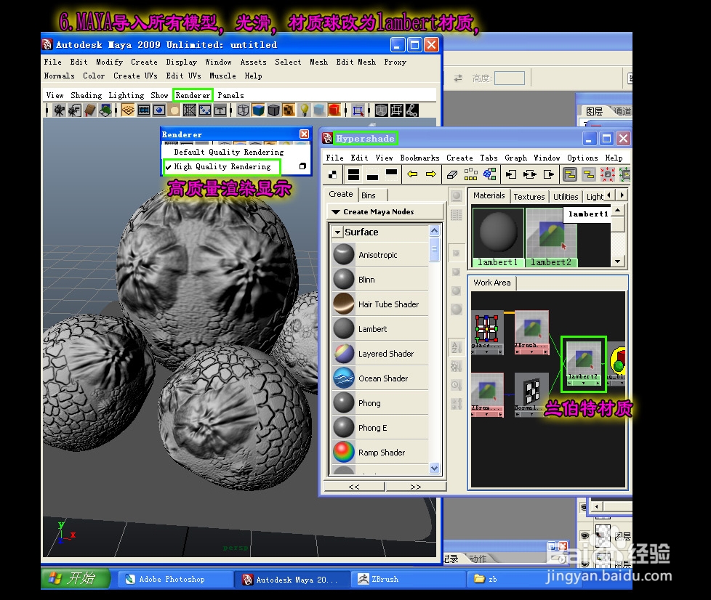
Task: Open the Windows Start button
Action: 76,578
